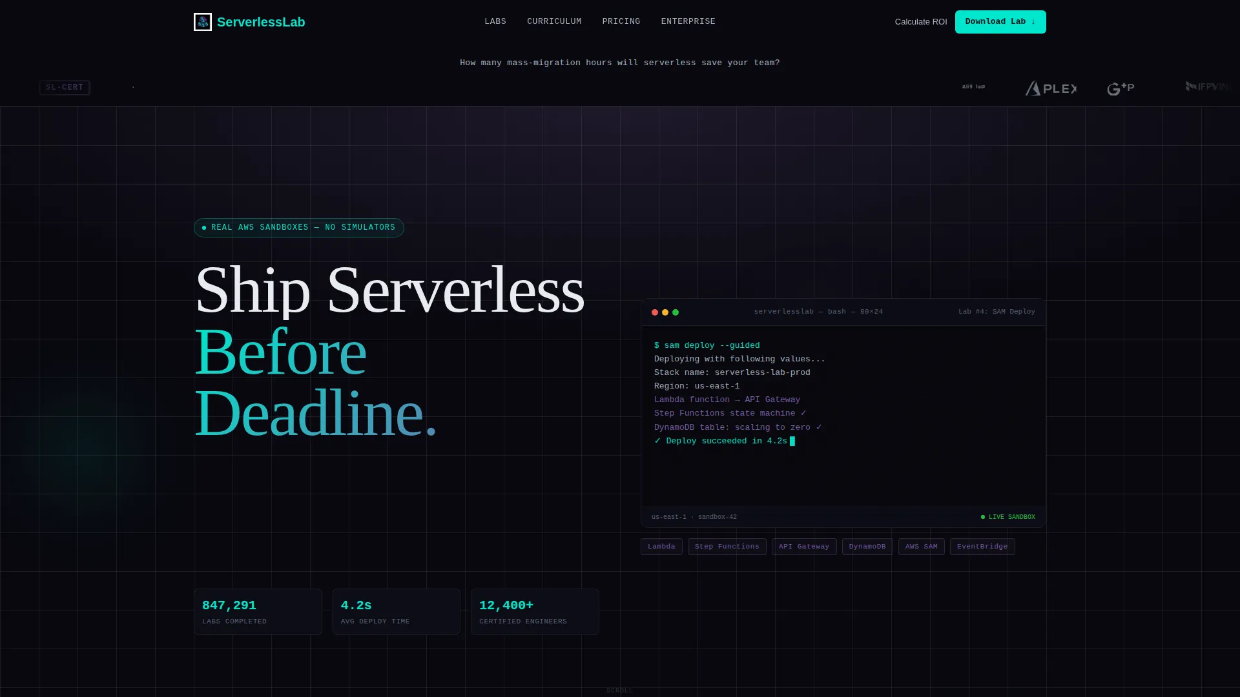Click the green terminal window dot

pyautogui.click(x=676, y=312)
